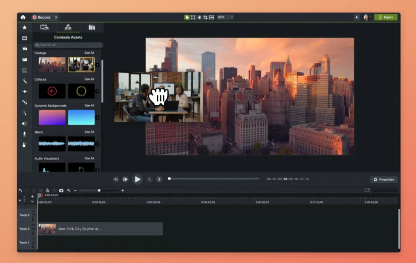The height and width of the screenshot is (263, 416).
Task: Click the Paste clipboard icon in timeline toolbar
Action: click(48, 191)
